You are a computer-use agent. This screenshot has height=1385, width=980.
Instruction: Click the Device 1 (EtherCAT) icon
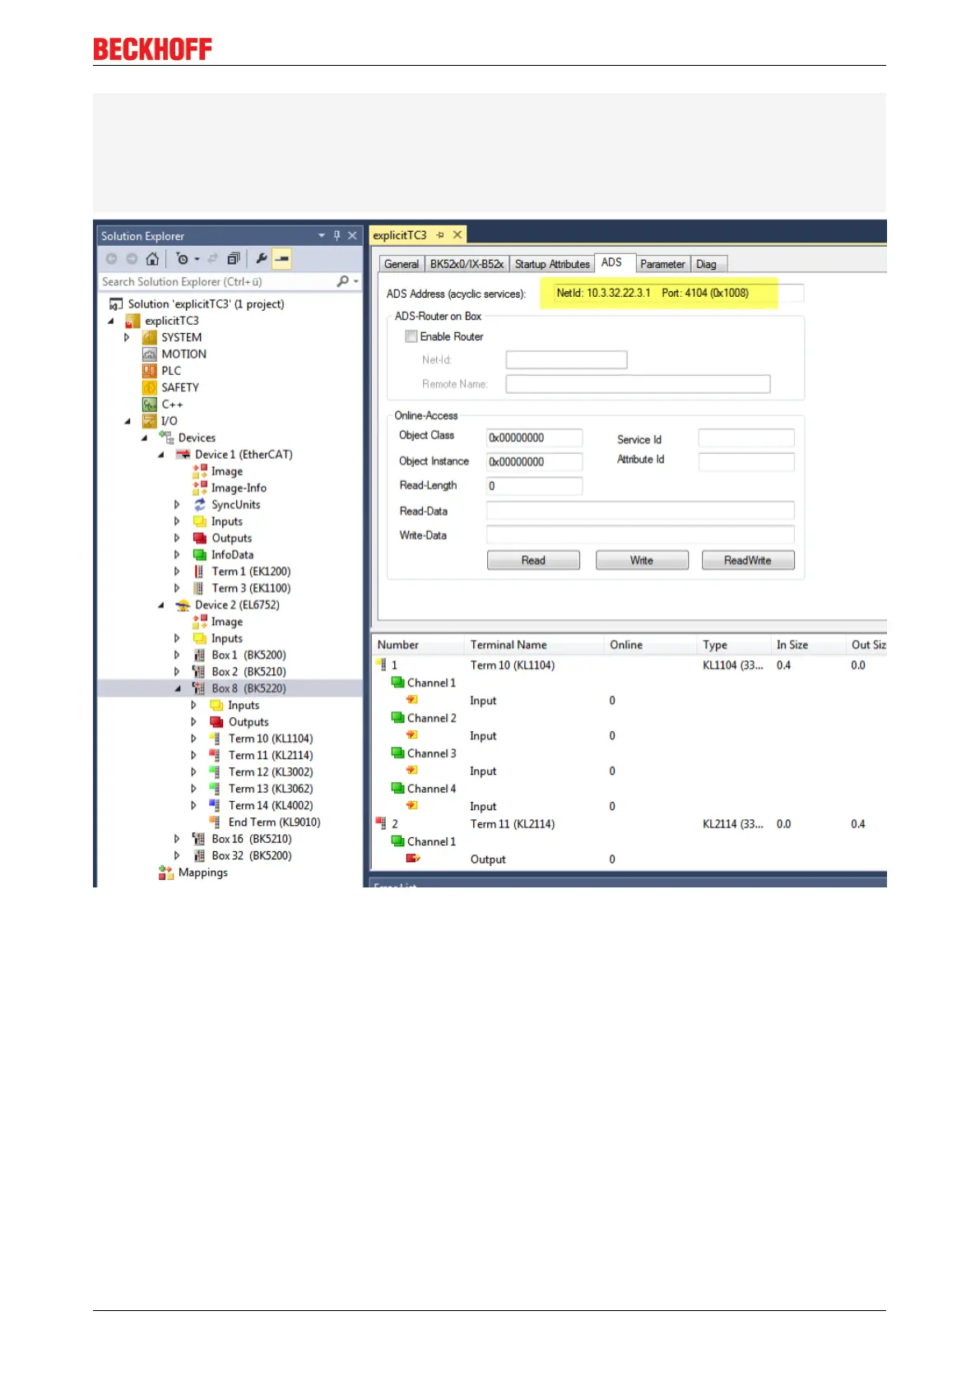click(x=183, y=455)
